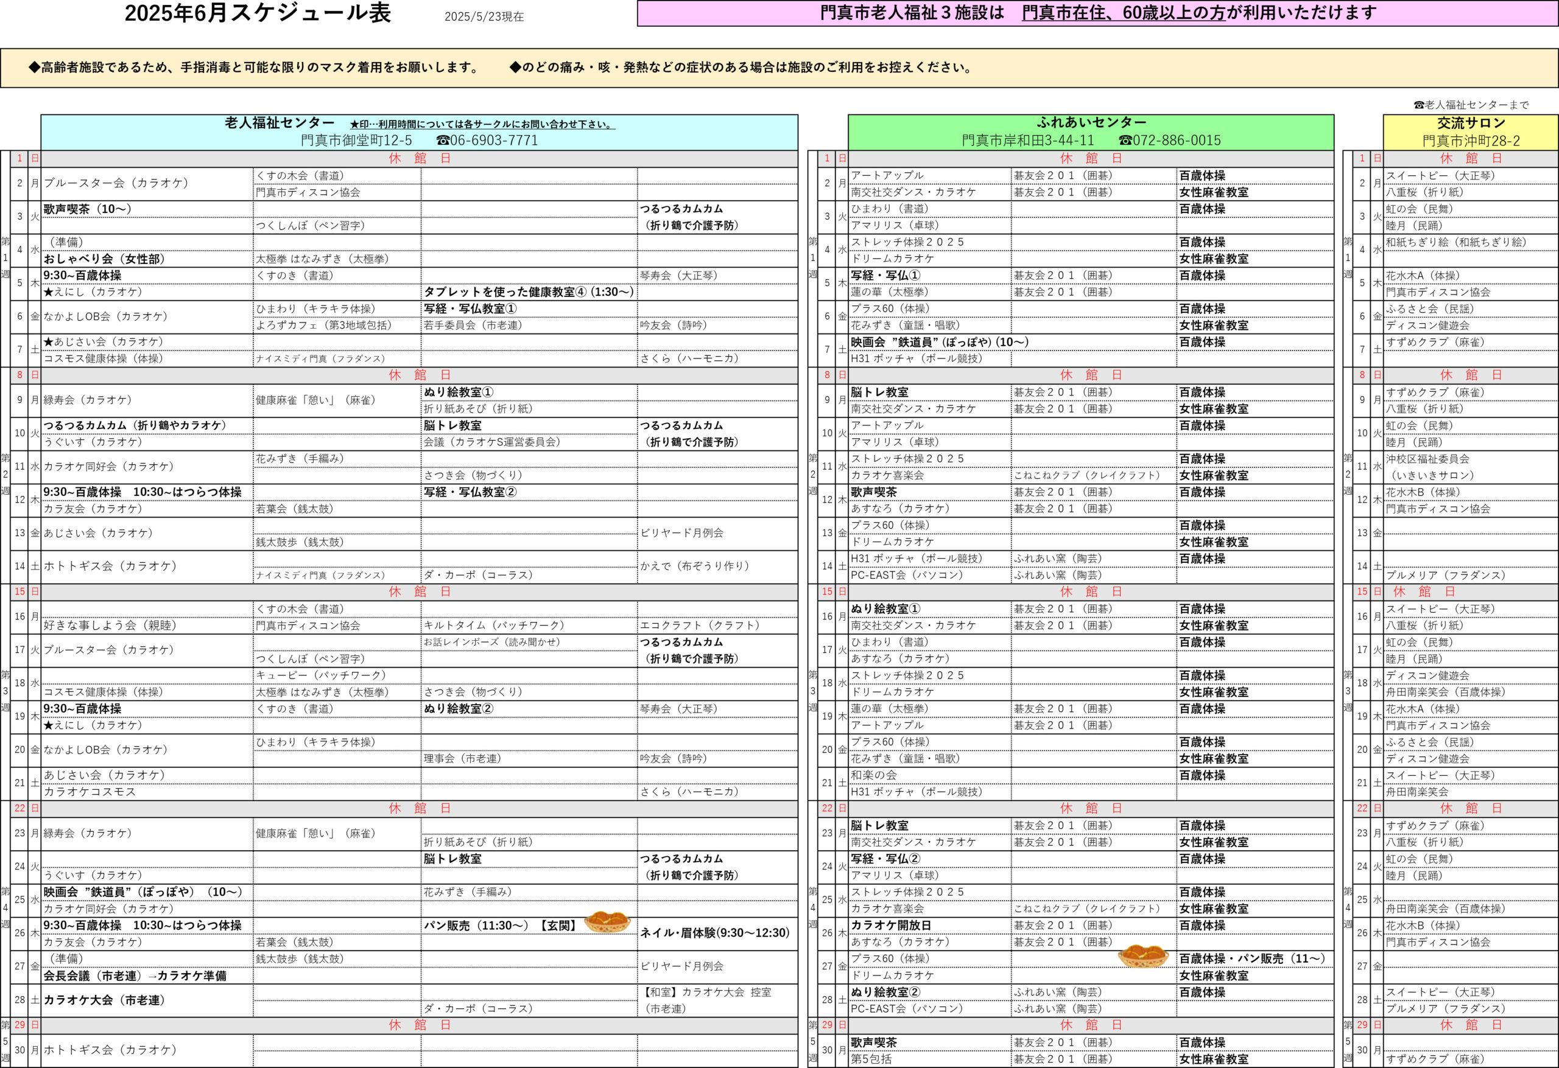Viewport: 1559px width, 1068px height.
Task: Click the 2025年6月スケジュール表 title
Action: tap(258, 14)
